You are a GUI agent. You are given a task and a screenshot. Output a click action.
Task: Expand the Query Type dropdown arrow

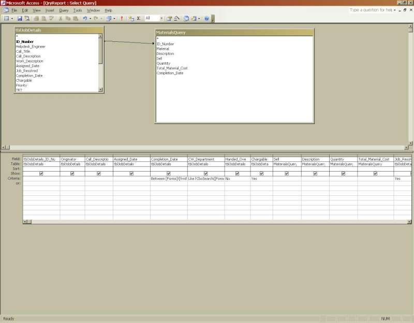[114, 19]
